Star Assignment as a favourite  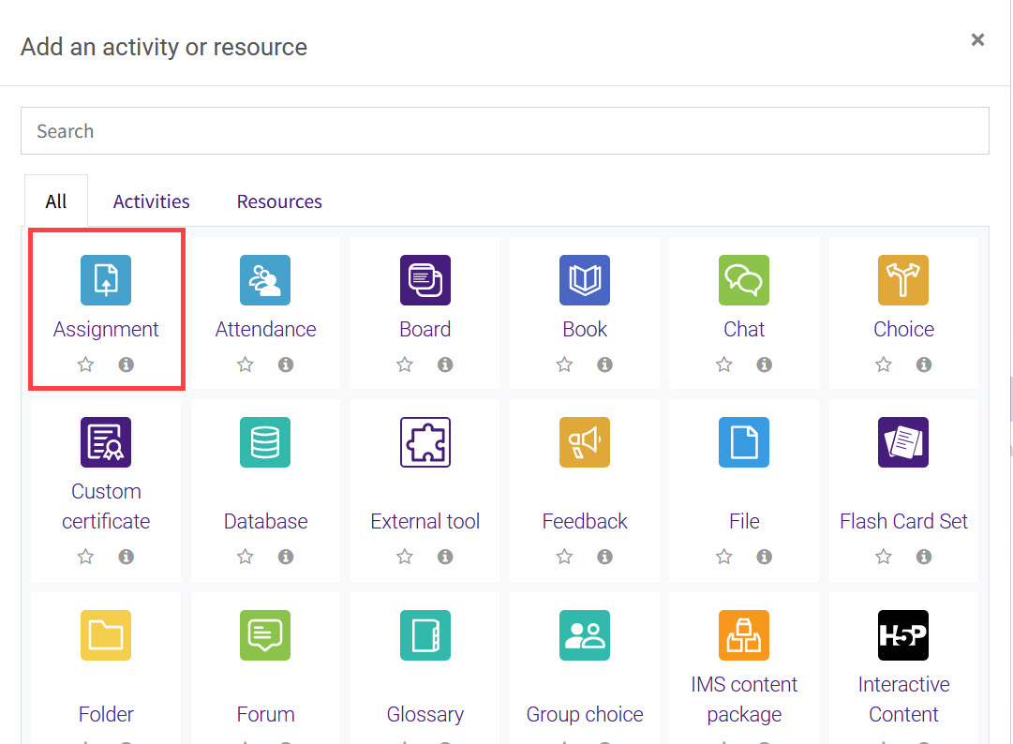pos(85,365)
